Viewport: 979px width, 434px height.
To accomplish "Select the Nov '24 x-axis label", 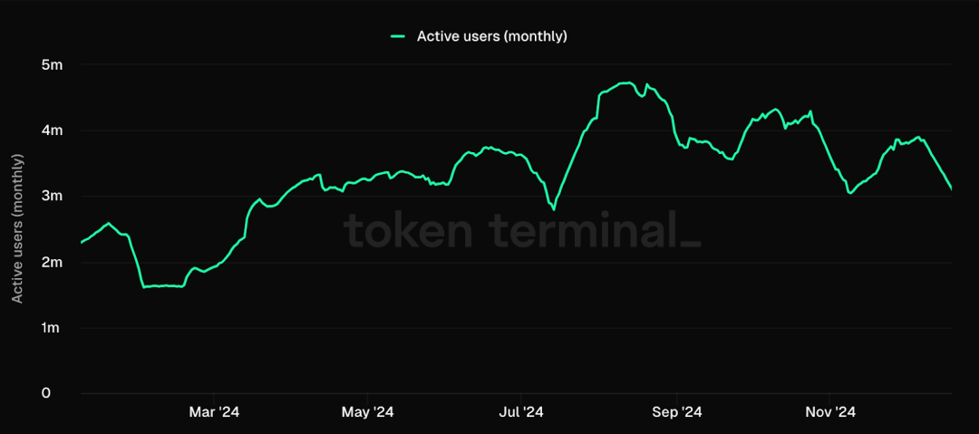I will click(831, 412).
